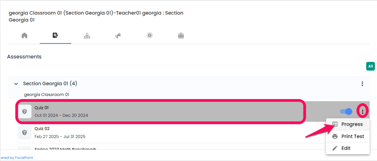Screen dimensions: 377x161
Task: Open the students group tab icon
Action: 181,36
